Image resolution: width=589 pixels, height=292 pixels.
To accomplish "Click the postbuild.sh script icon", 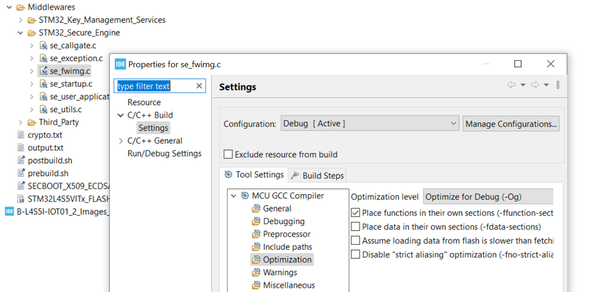I will [21, 160].
